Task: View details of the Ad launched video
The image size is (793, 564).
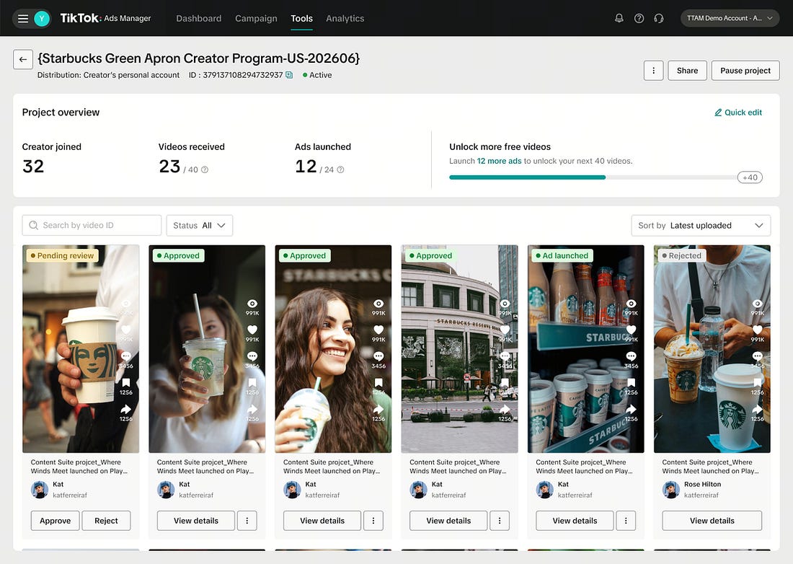Action: click(x=575, y=521)
